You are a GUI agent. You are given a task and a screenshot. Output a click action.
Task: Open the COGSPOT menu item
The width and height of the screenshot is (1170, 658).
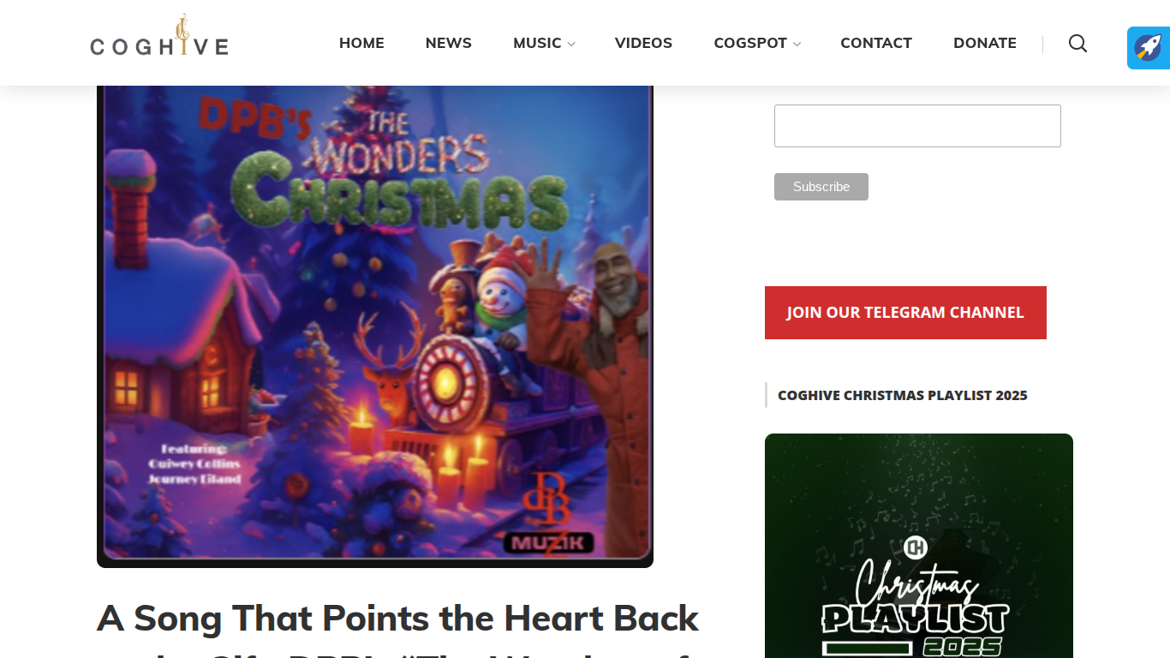coord(750,43)
